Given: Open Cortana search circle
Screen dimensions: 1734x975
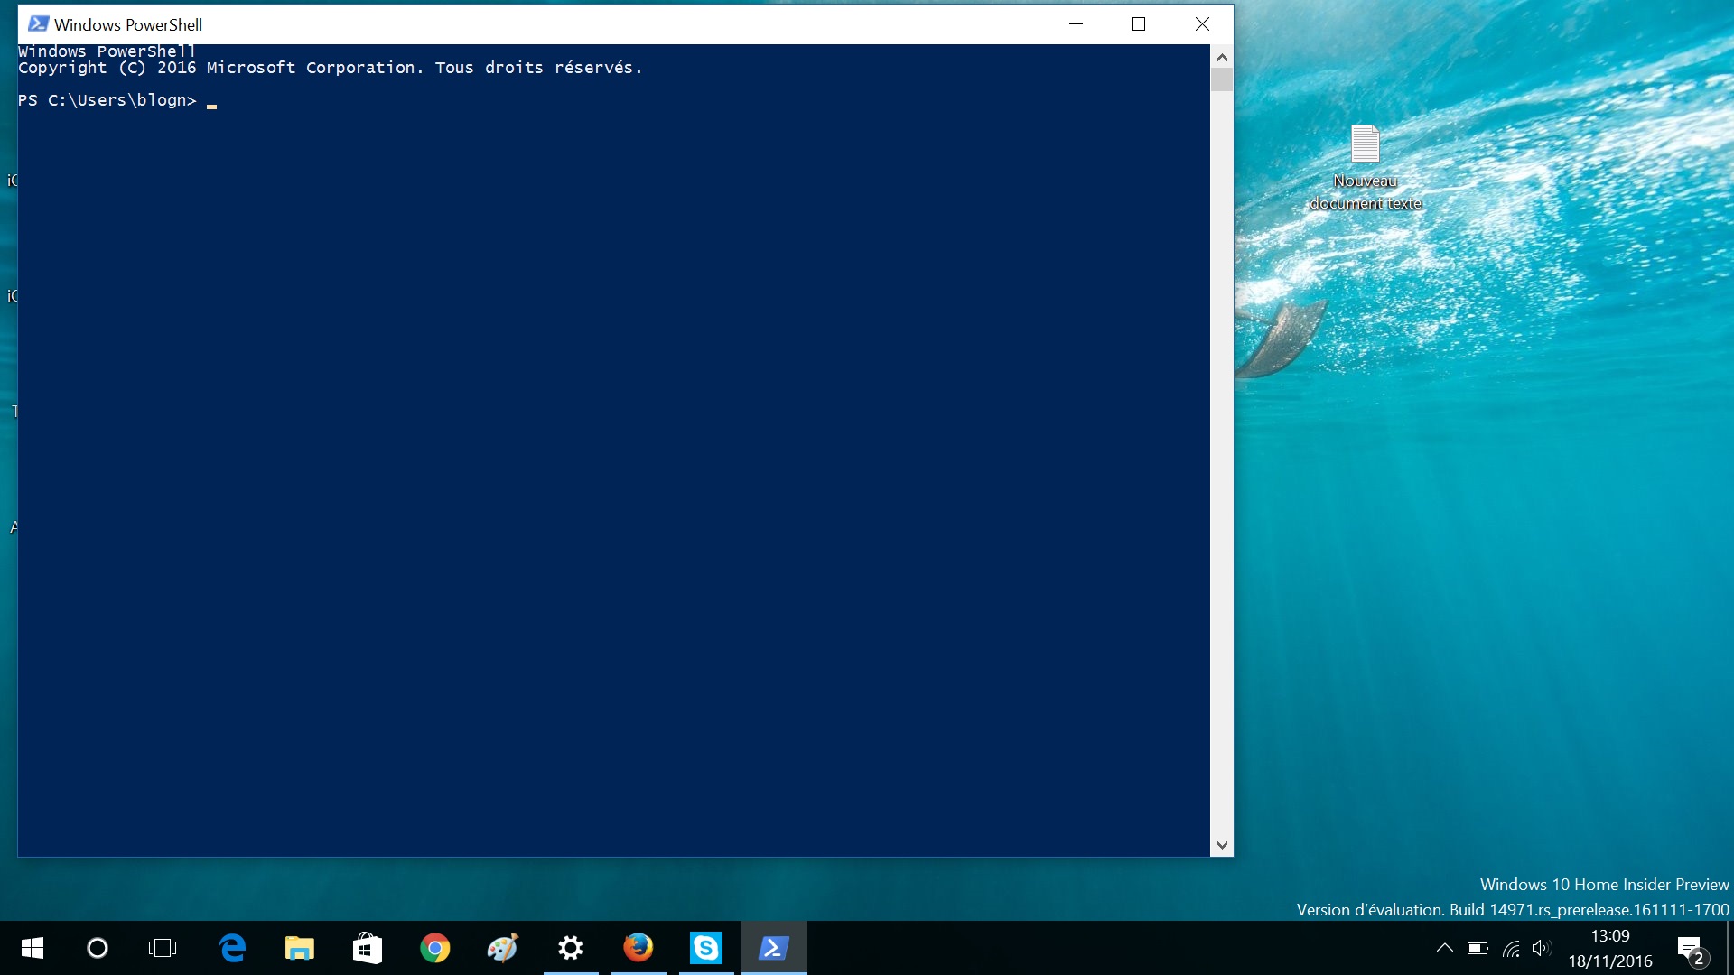Looking at the screenshot, I should coord(98,948).
